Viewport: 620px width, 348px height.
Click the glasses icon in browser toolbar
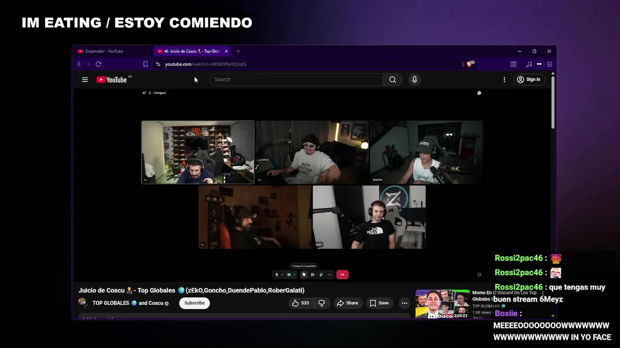click(x=539, y=64)
